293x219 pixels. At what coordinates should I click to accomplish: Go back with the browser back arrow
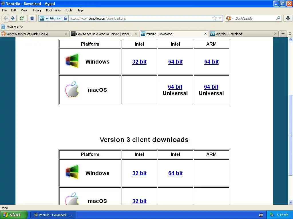(x=5, y=18)
